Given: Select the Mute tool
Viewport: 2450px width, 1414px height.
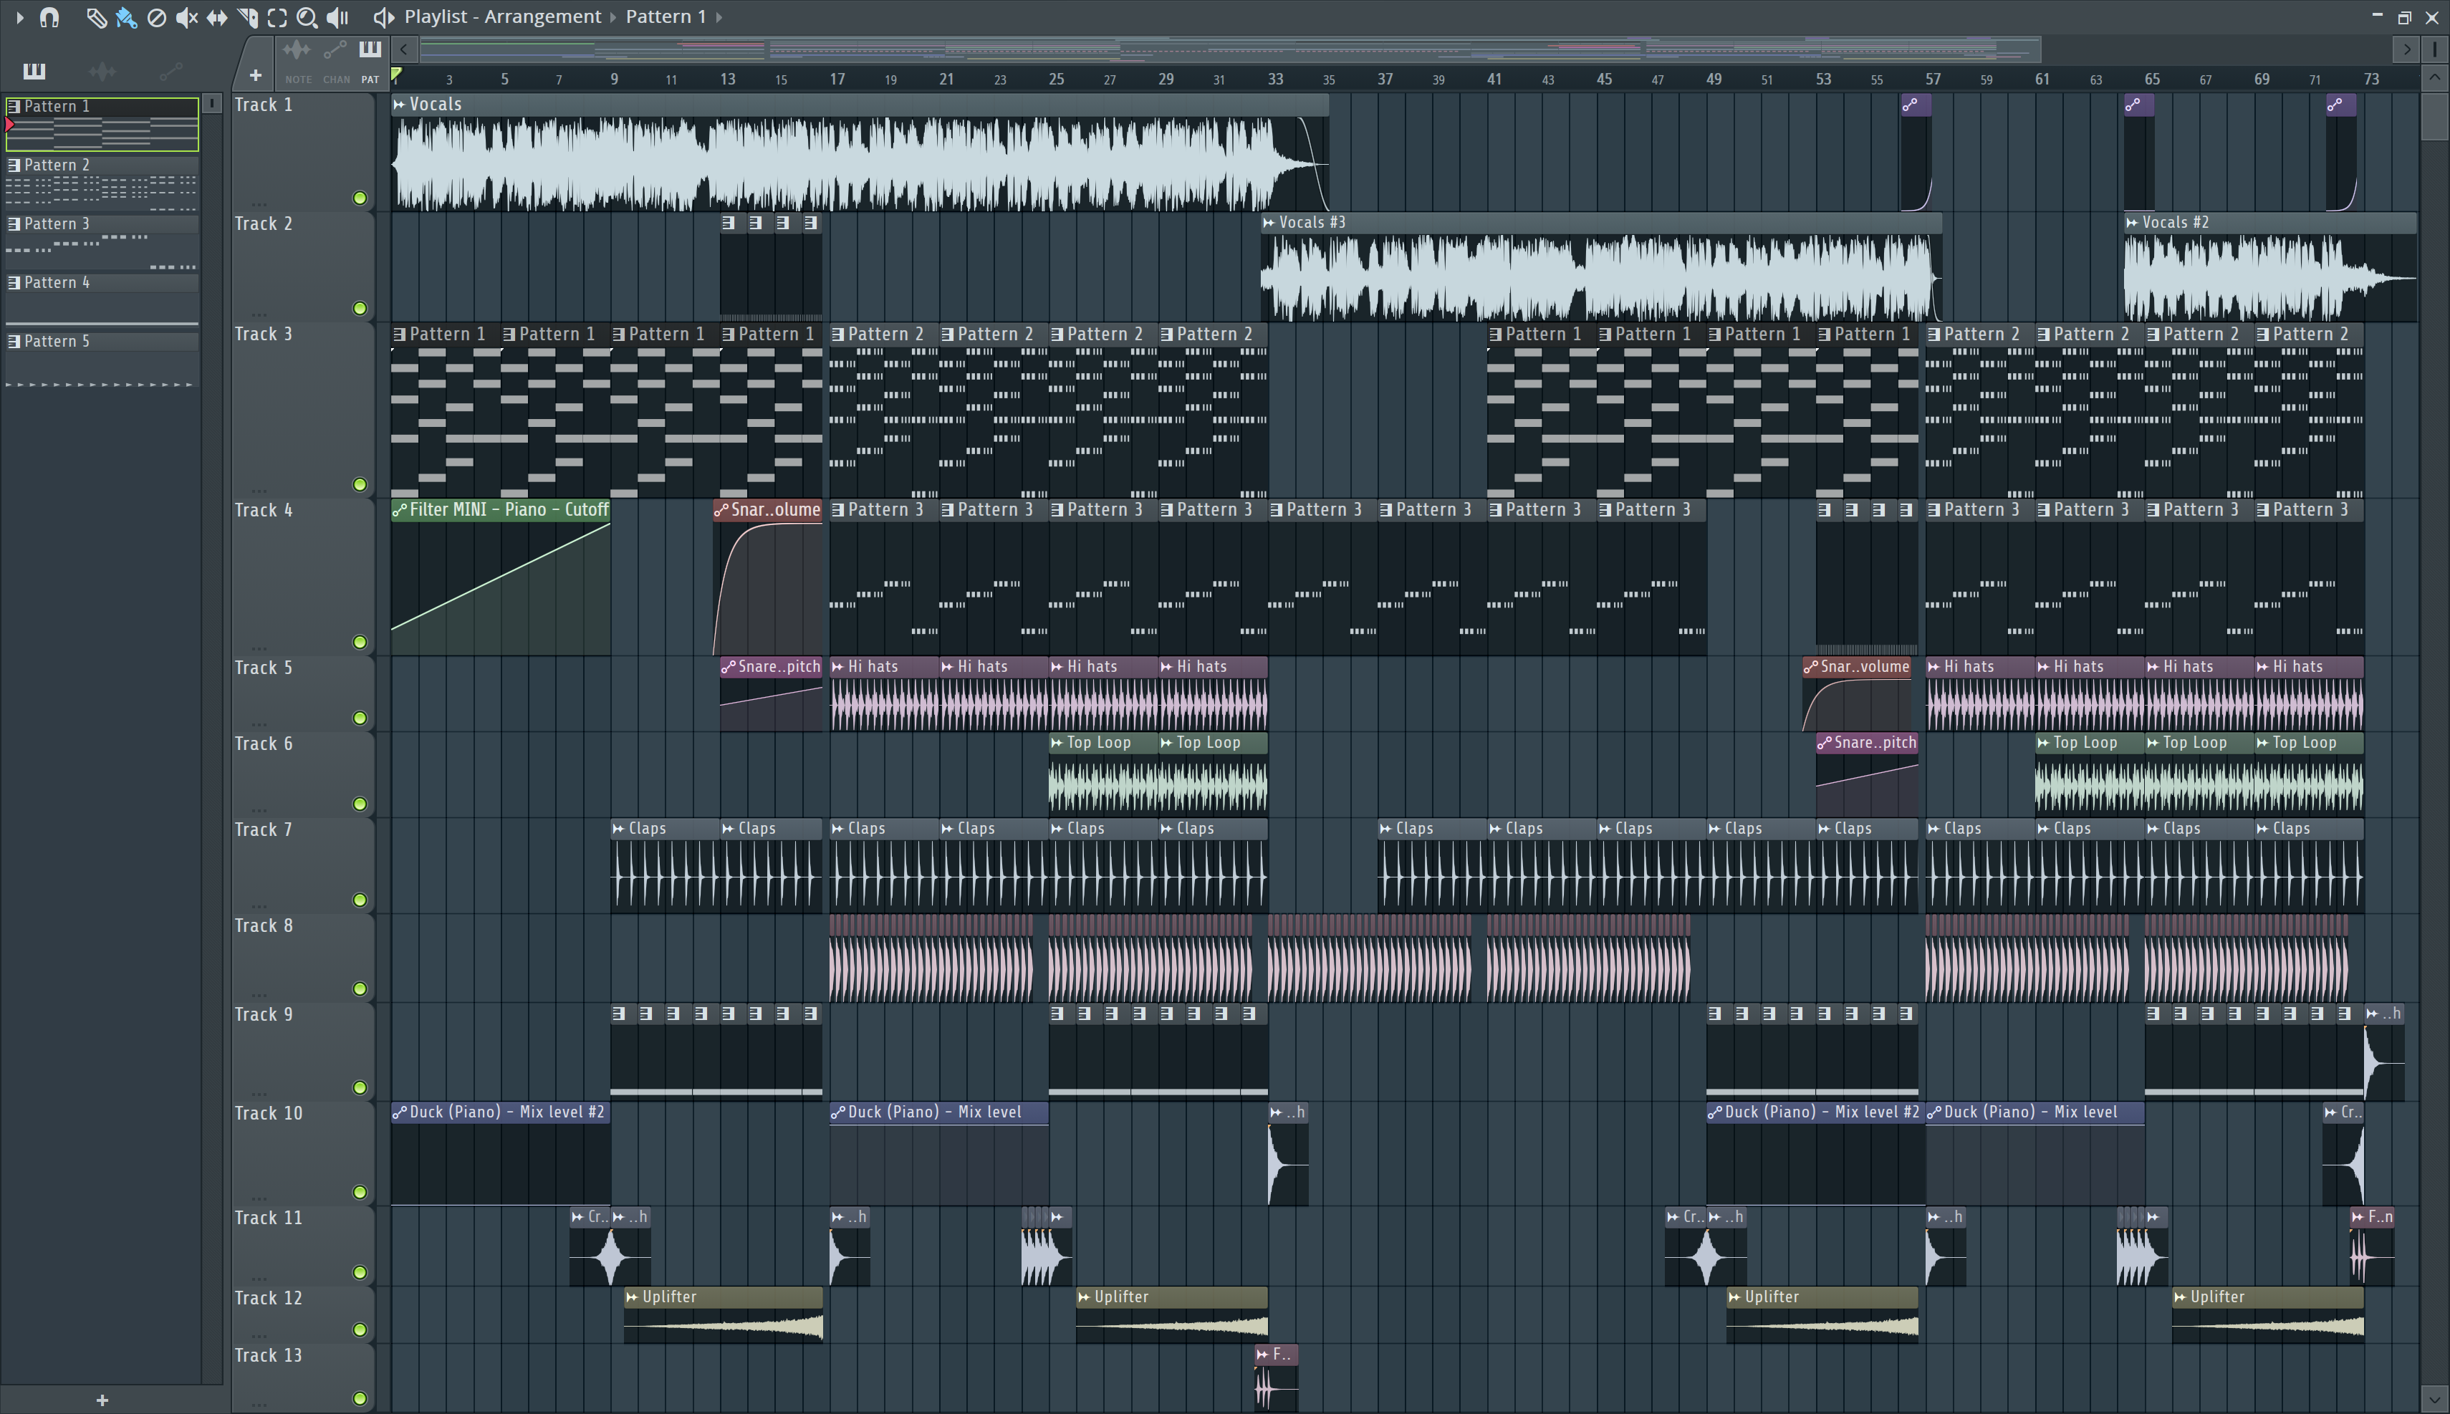Looking at the screenshot, I should point(186,17).
